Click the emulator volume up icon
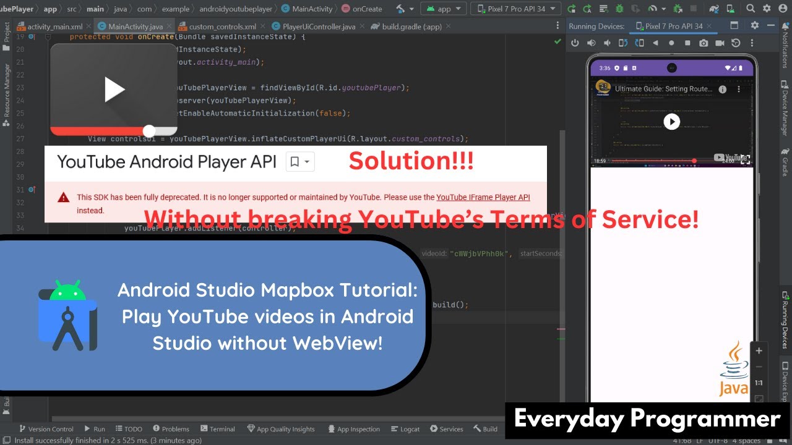The image size is (792, 445). 591,43
